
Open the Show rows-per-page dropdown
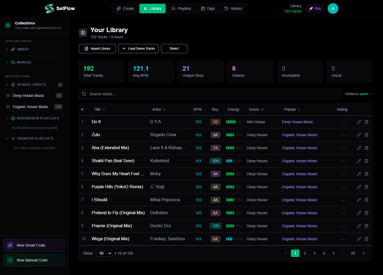(x=104, y=253)
